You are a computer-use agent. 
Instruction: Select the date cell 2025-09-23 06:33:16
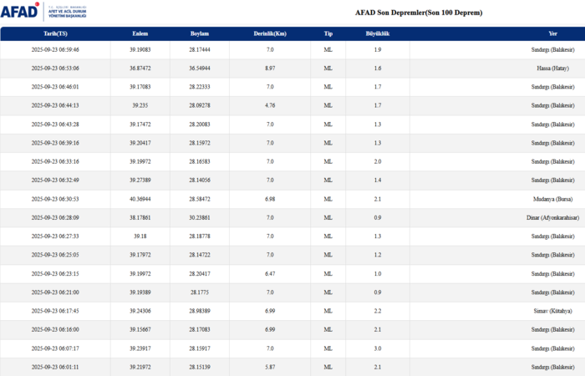click(x=55, y=161)
